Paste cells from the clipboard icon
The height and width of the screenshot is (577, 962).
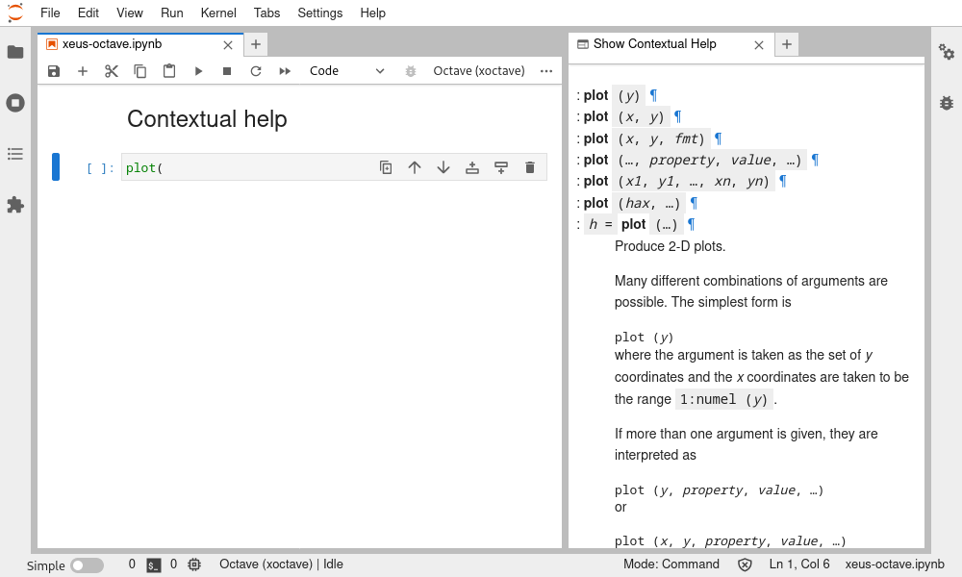coord(168,71)
